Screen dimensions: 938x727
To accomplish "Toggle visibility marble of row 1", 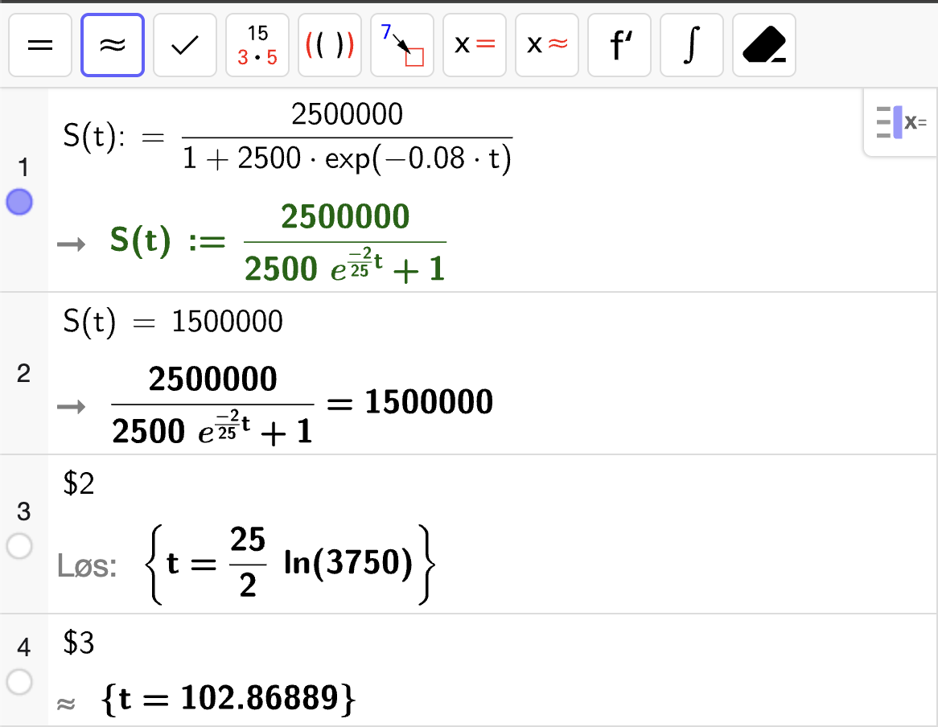I will click(19, 203).
